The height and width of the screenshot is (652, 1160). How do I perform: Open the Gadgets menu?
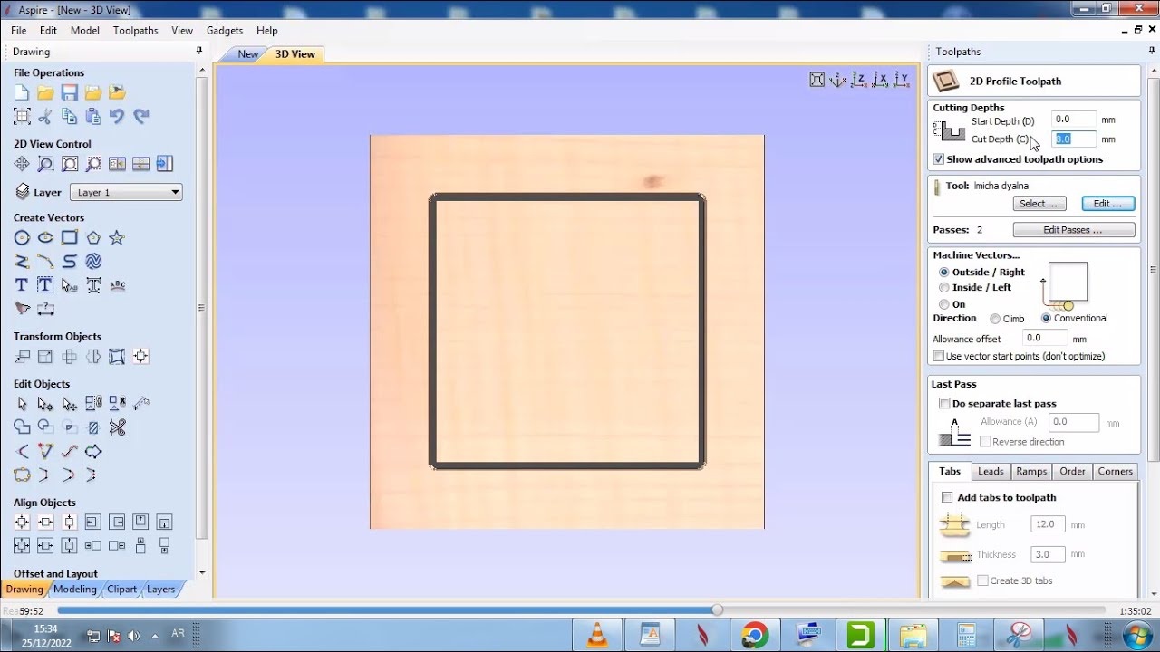[x=224, y=30]
